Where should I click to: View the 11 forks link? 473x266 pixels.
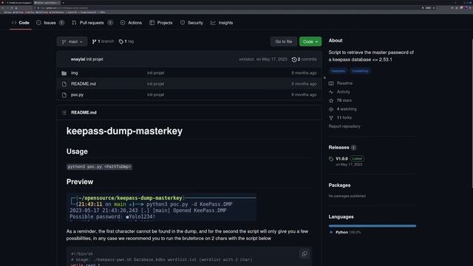[x=344, y=117]
